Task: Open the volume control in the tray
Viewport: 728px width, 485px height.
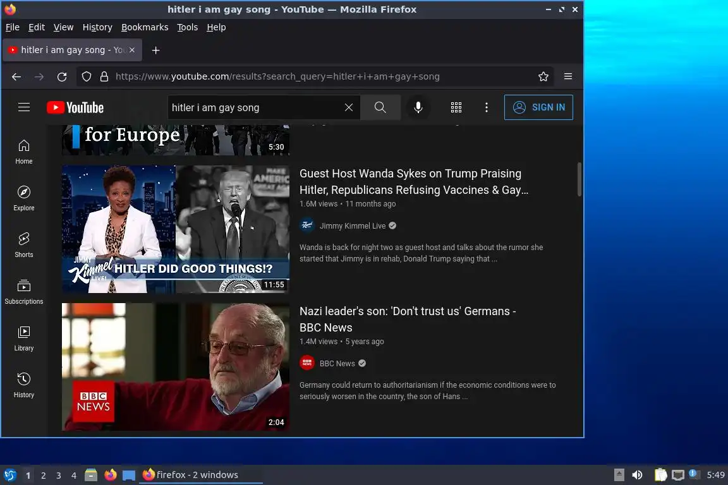Action: tap(637, 475)
